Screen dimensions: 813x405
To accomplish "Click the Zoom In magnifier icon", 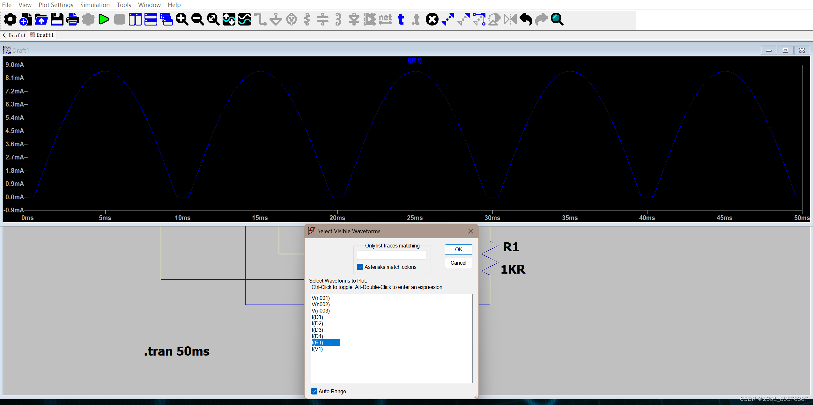I will (182, 19).
